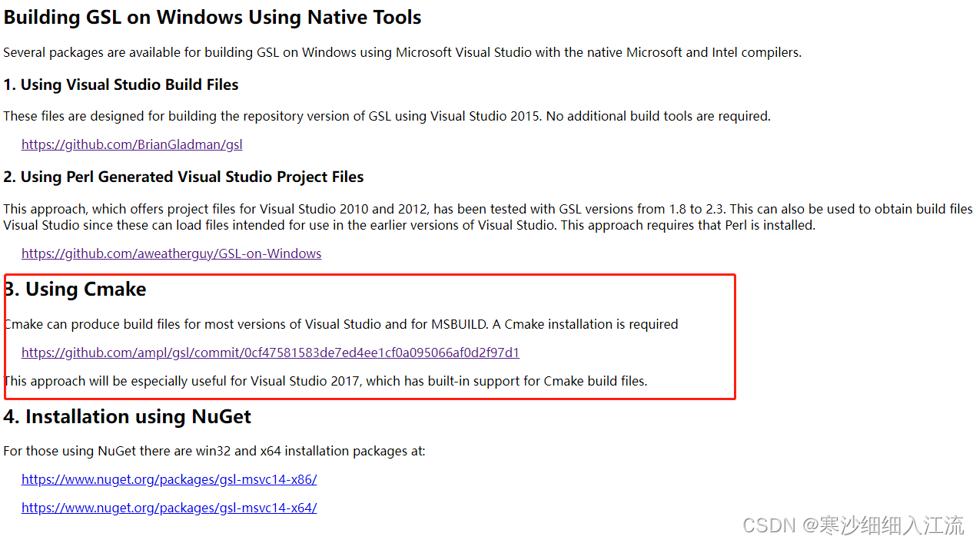Open the ampl/gsl commit link
Viewport: 976px width, 543px height.
pos(270,352)
